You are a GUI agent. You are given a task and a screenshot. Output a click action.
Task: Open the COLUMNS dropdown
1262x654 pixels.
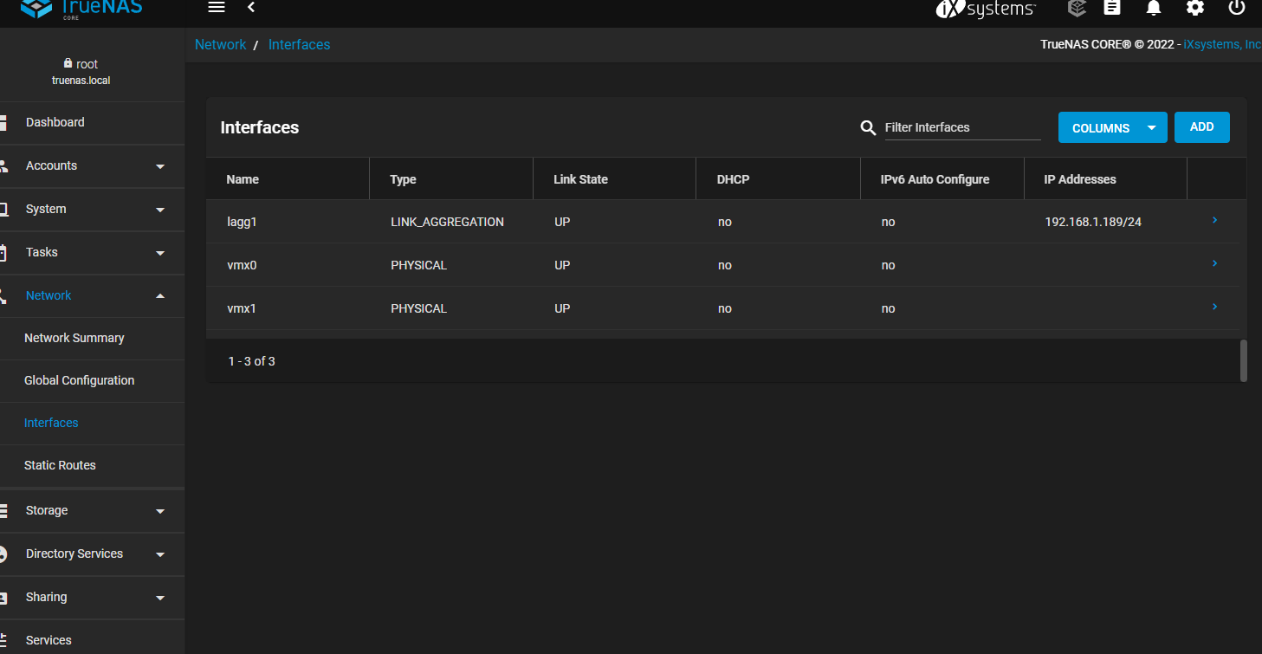point(1112,128)
